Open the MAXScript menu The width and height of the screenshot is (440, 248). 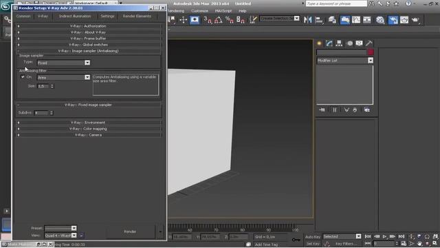tap(223, 11)
